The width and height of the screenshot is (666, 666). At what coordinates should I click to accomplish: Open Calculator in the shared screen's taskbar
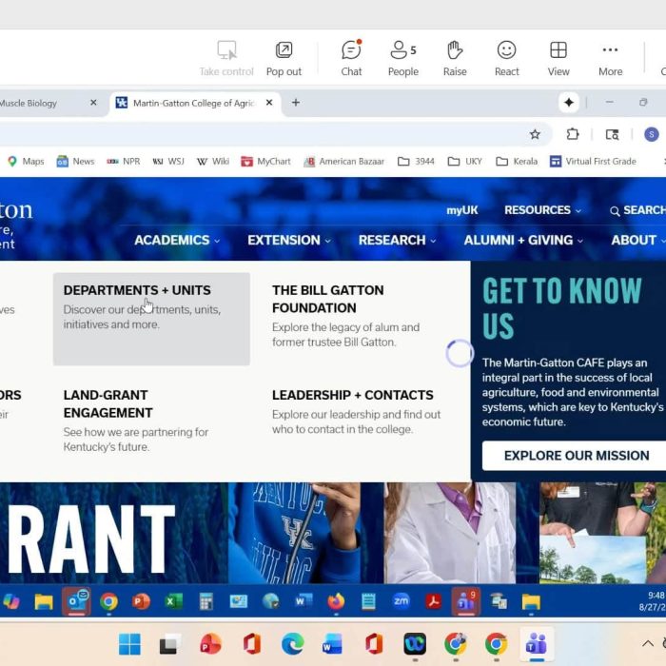[206, 602]
